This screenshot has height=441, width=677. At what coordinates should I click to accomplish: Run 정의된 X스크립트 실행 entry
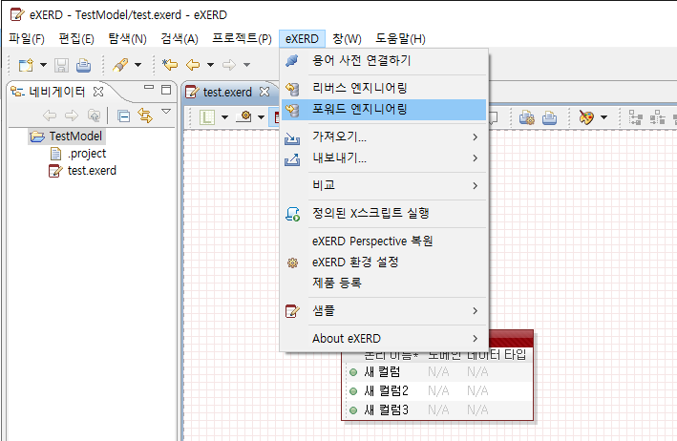tap(384, 214)
